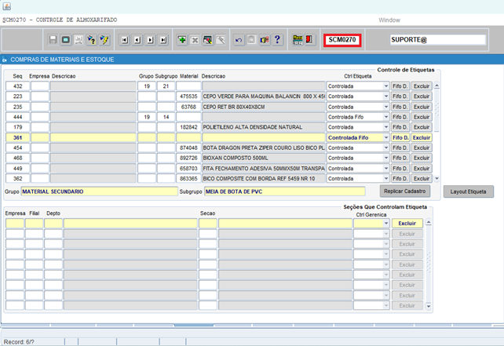Screen dimensions: 504x346
Task: Click the red exit door icon
Action: [309, 40]
